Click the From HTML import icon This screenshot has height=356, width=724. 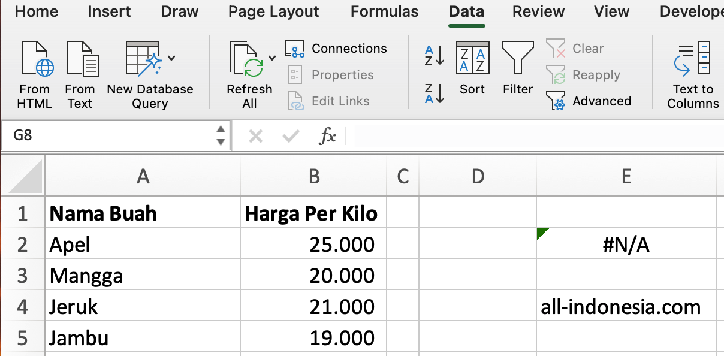coord(35,60)
